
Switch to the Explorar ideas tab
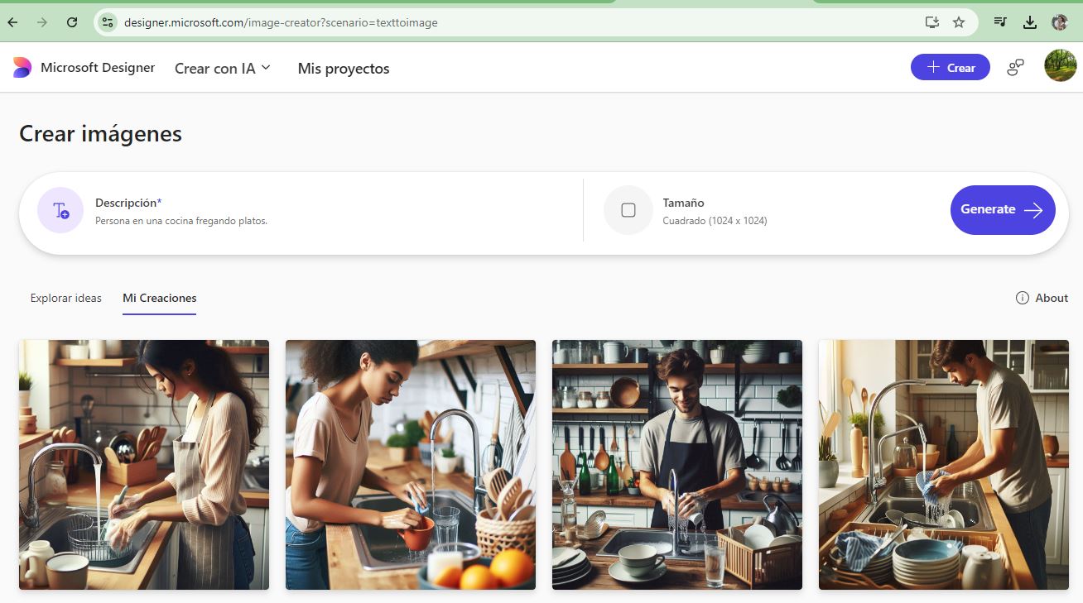tap(66, 298)
